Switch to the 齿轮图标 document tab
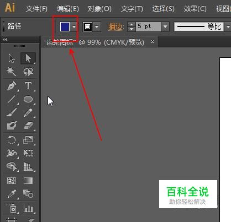231x222 pixels. click(95, 42)
